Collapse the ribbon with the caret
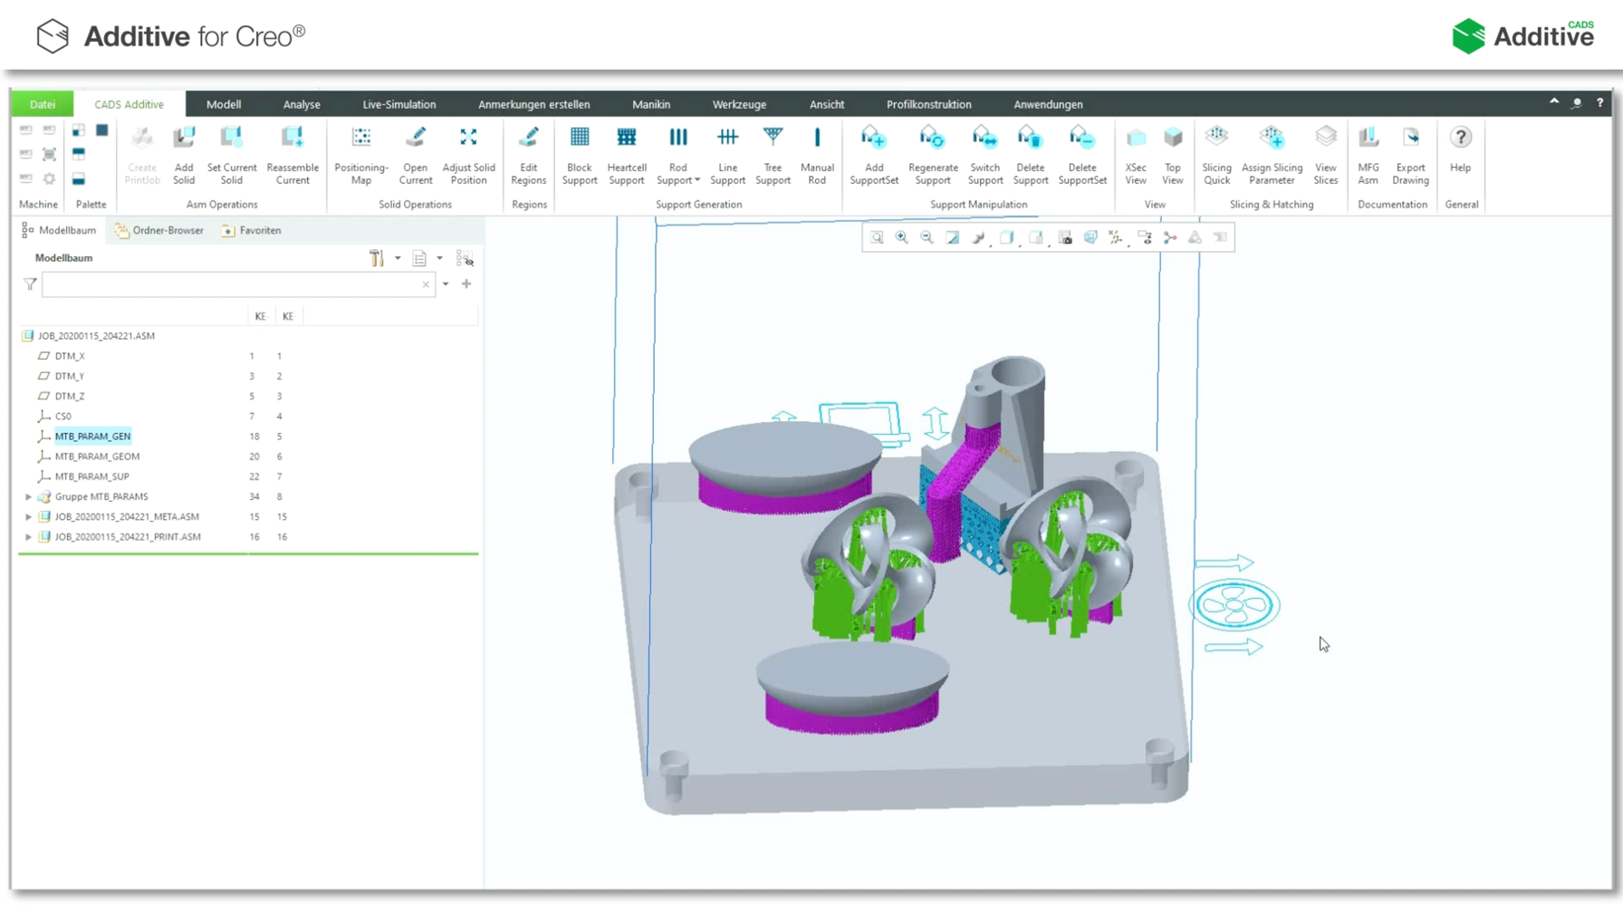 (1554, 102)
